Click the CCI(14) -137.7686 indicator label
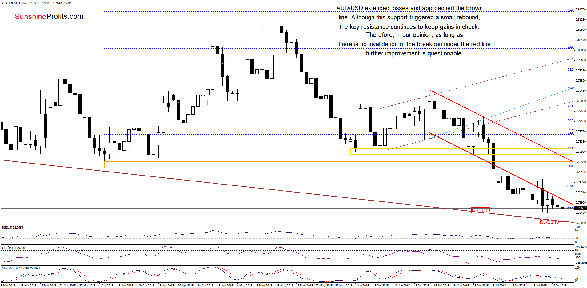The height and width of the screenshot is (288, 587). click(14, 248)
